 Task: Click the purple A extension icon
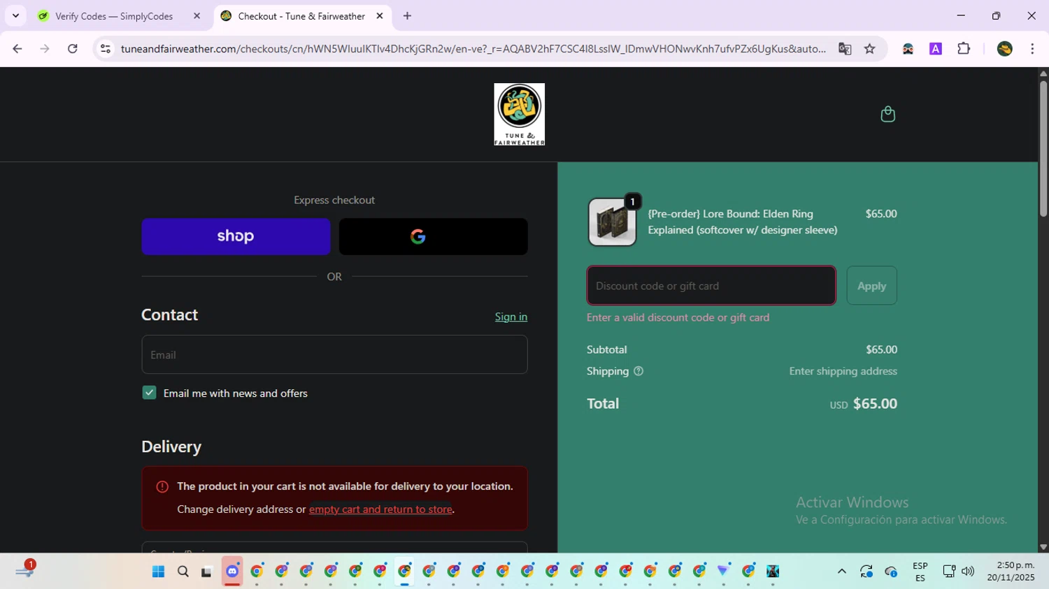click(x=936, y=49)
